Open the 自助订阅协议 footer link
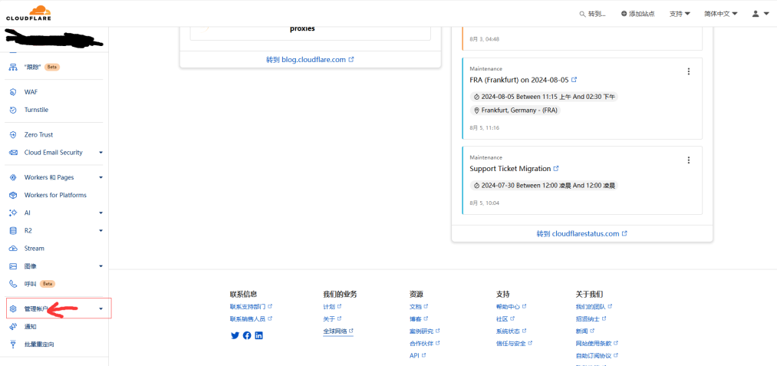777x366 pixels. click(x=597, y=355)
